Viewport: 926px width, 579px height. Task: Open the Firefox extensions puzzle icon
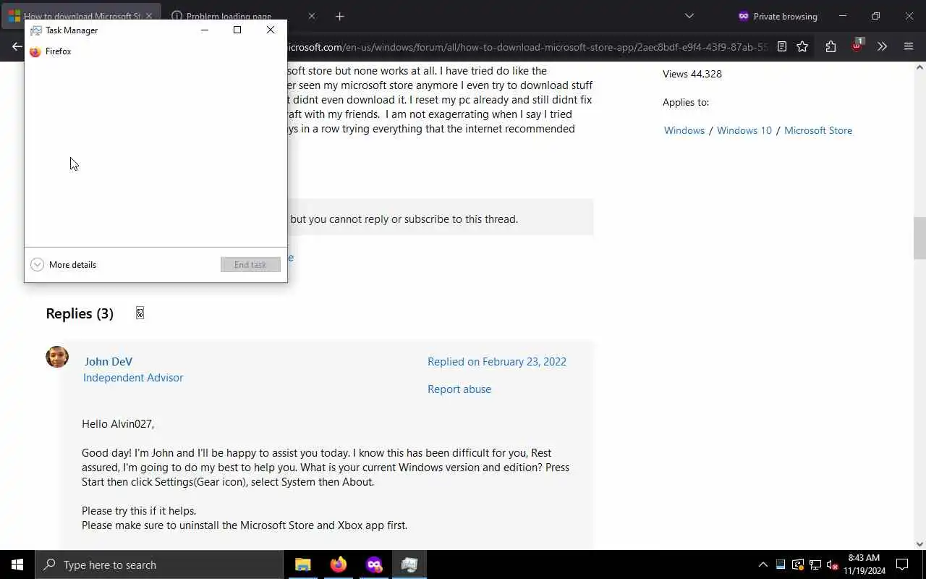click(831, 47)
